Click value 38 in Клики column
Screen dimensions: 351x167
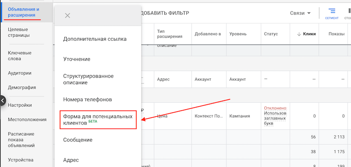click(313, 152)
